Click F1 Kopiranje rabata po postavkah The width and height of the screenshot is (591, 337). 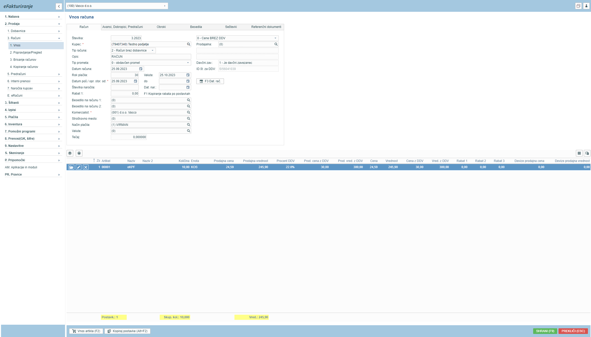pyautogui.click(x=167, y=94)
